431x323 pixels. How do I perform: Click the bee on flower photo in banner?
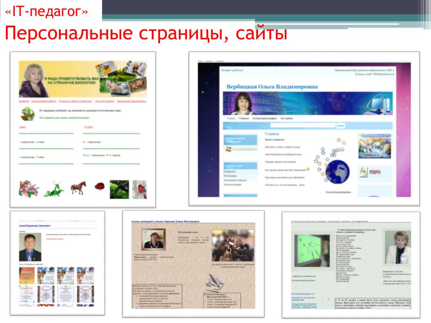tap(106, 69)
